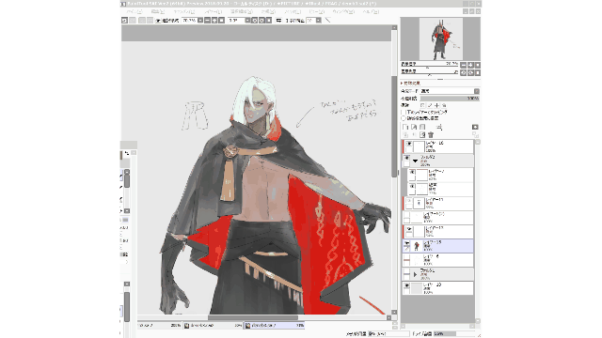Toggle visibility of the topmost layer
Viewport: 602px width, 338px height.
409,144
